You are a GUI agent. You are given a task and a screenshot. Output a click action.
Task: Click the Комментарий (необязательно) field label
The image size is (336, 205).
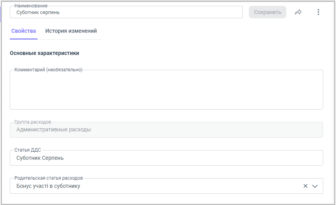point(48,70)
